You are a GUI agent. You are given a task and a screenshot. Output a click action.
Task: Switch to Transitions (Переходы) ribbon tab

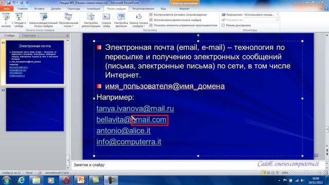74,9
